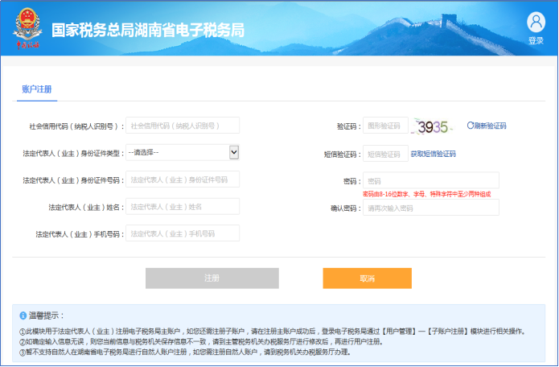This screenshot has width=559, height=367.
Task: Refresh the captcha via 刷新验证码
Action: click(487, 126)
